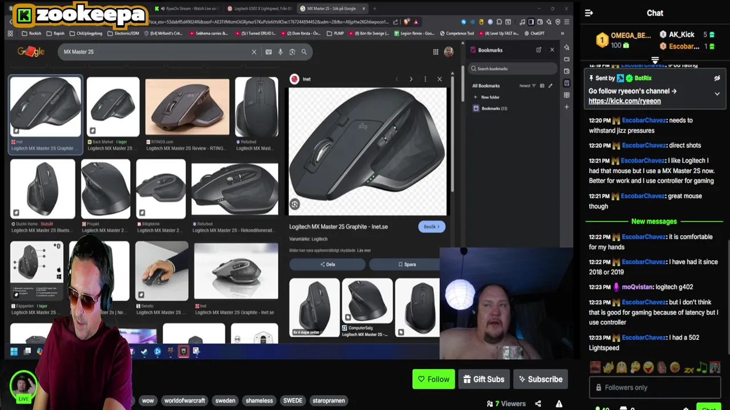Create a New folder in bookmarks

tap(486, 97)
